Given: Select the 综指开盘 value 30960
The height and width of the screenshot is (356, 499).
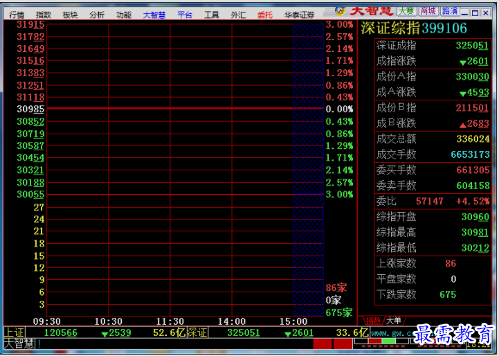Looking at the screenshot, I should pos(475,217).
